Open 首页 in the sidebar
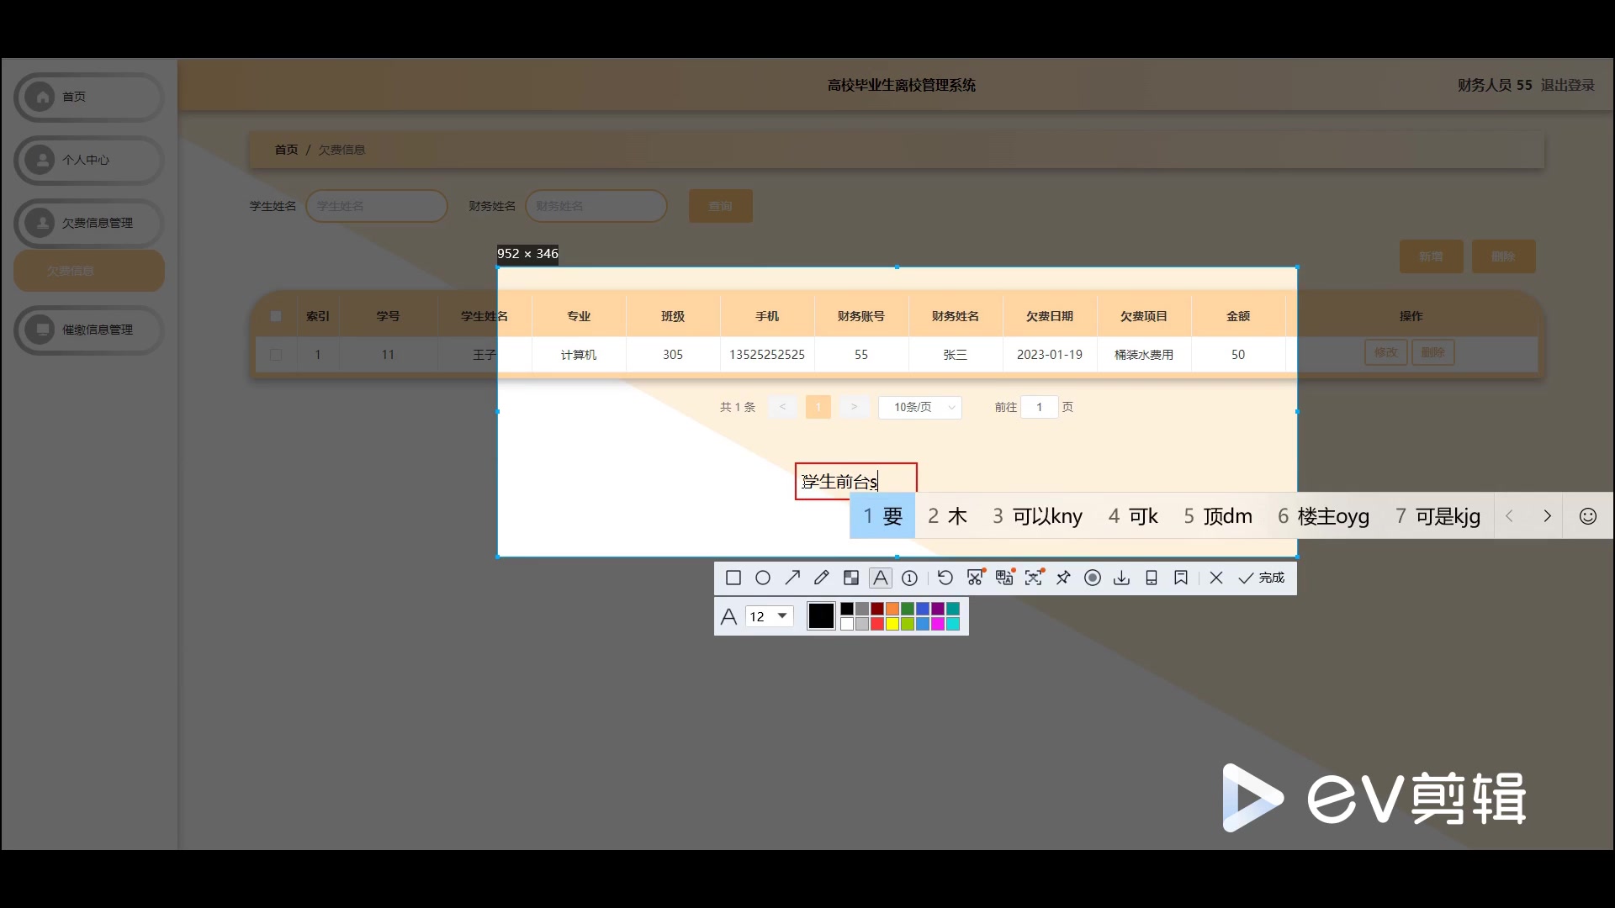 89,97
